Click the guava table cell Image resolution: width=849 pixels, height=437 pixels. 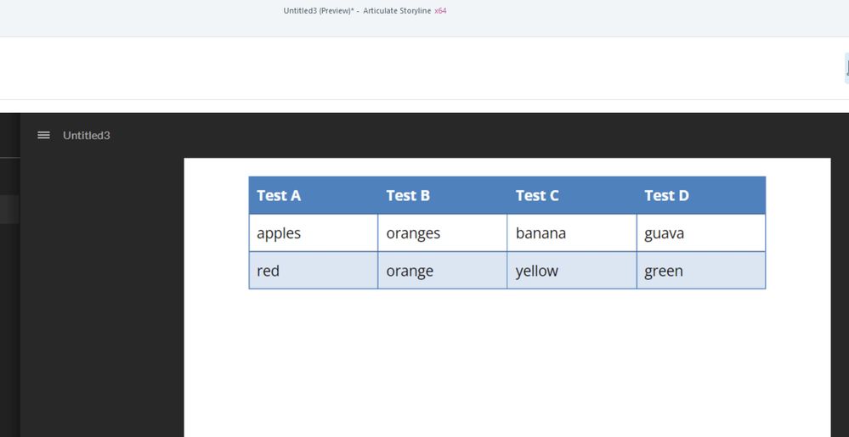tap(700, 233)
